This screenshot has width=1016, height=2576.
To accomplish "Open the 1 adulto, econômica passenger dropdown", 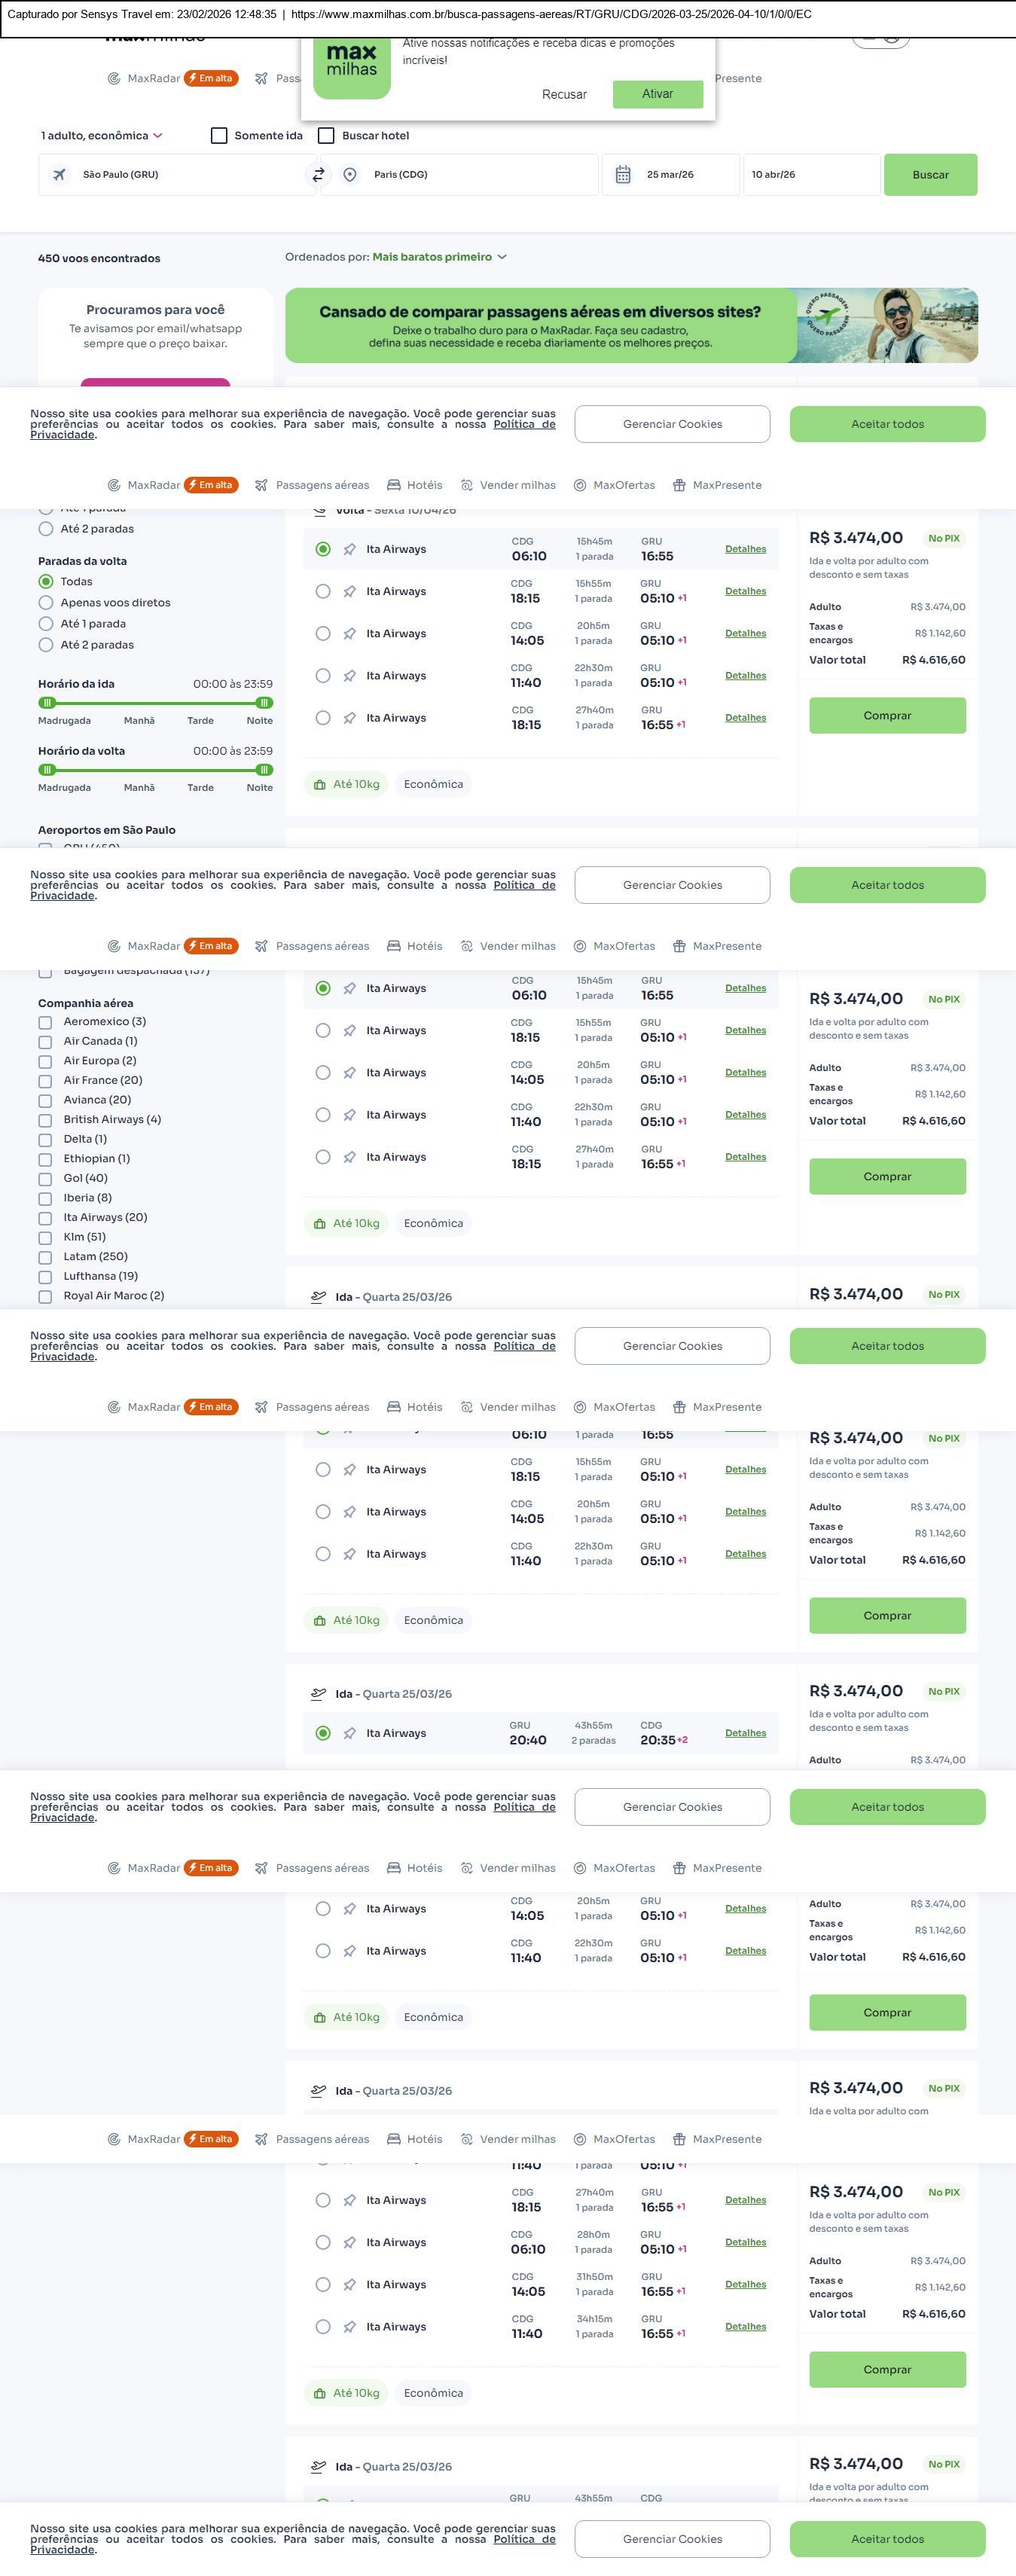I will [x=101, y=136].
